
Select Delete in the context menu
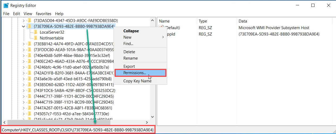point(129,52)
